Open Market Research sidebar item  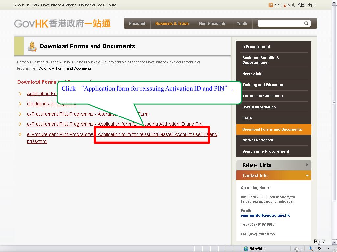pyautogui.click(x=273, y=140)
